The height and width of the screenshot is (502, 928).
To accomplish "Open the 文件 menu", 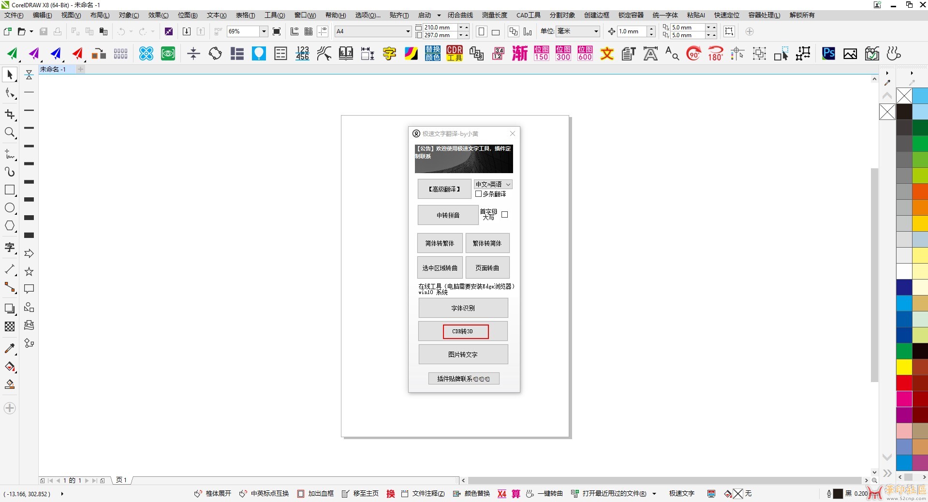I will (x=14, y=15).
